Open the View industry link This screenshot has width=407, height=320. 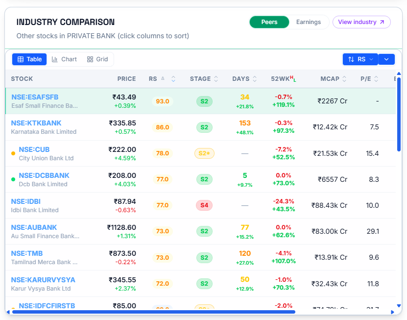click(361, 22)
